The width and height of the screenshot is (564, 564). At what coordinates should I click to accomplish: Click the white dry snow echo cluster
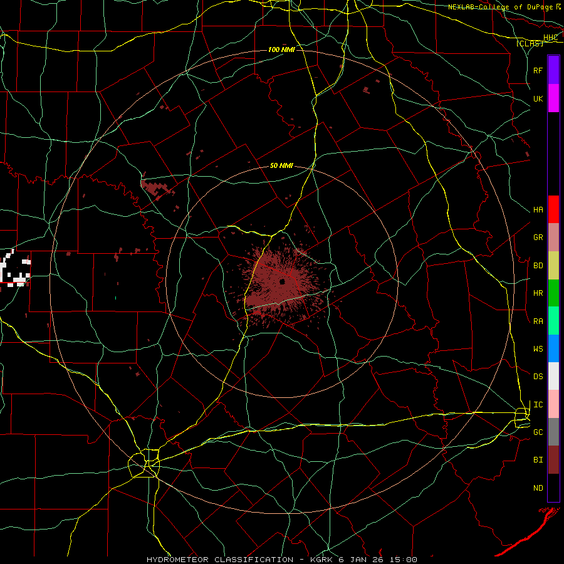pos(15,268)
